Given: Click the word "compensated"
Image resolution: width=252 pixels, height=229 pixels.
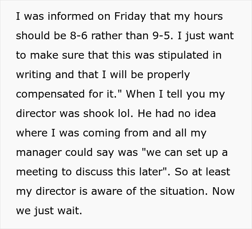Looking at the screenshot, I should click(x=50, y=94).
